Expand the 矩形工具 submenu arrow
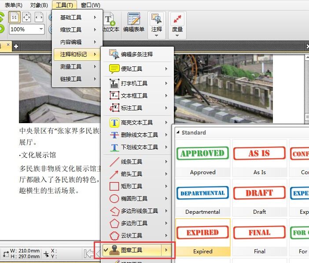 tap(166, 186)
